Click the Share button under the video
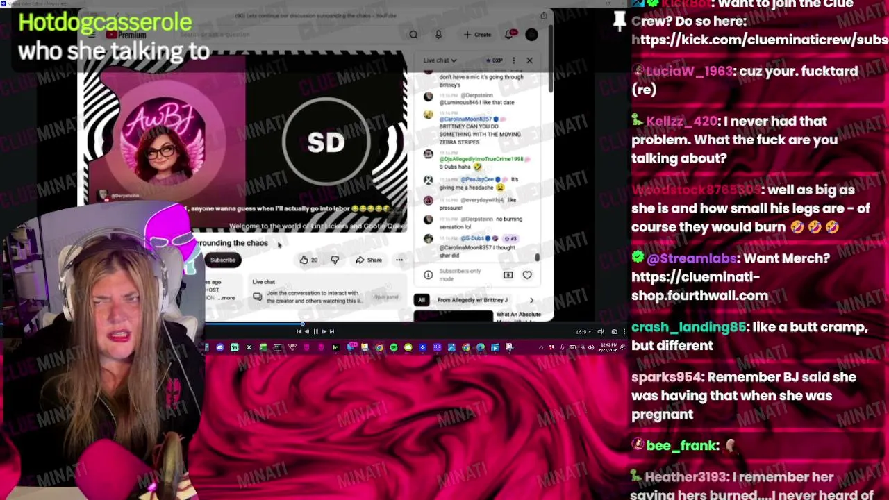The height and width of the screenshot is (500, 889). 369,260
